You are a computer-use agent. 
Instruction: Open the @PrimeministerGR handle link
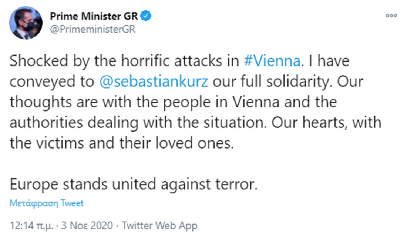pyautogui.click(x=92, y=30)
